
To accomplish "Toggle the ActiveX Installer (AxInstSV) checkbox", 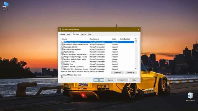I will pos(62,67).
